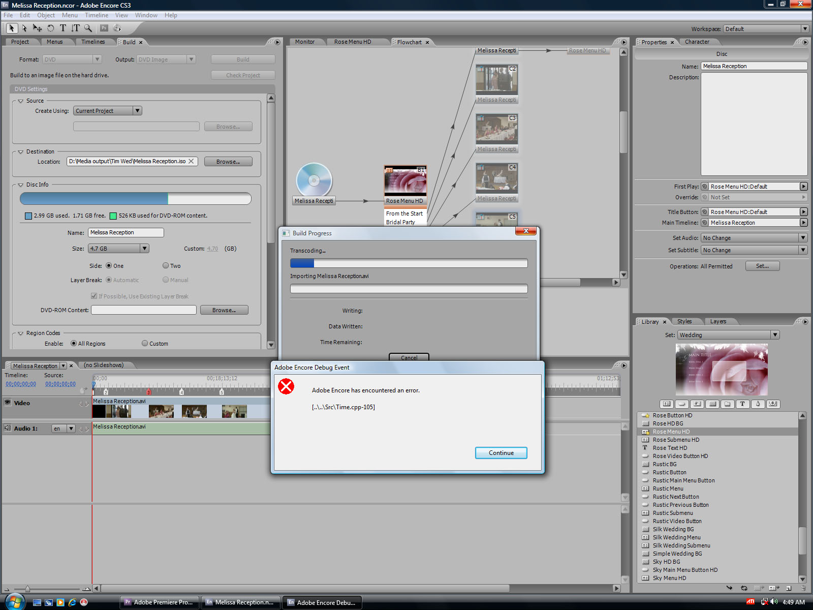Select the Vertical Text tool
The image size is (813, 610).
[x=75, y=28]
